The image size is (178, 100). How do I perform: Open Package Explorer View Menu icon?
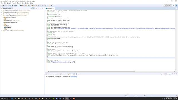36,8
